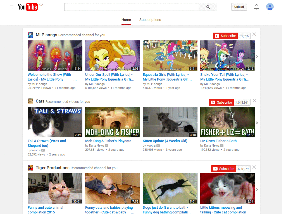Open Under Our Spell video thumbnail
286x214 pixels.
(x=113, y=56)
